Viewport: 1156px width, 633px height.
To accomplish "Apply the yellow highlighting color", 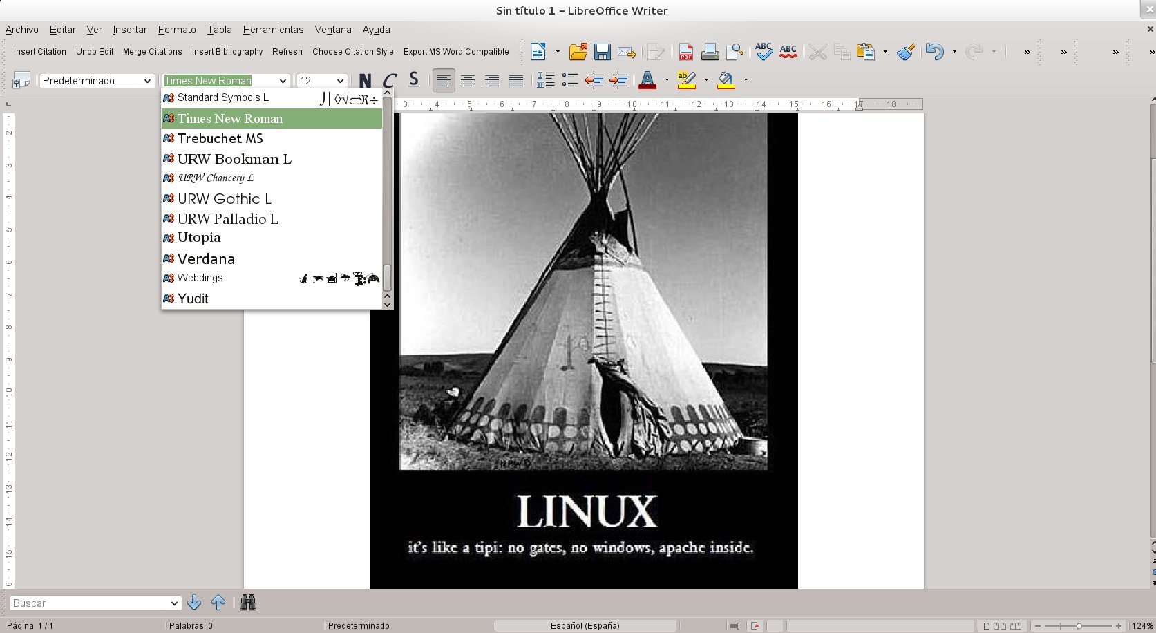I will pos(687,81).
